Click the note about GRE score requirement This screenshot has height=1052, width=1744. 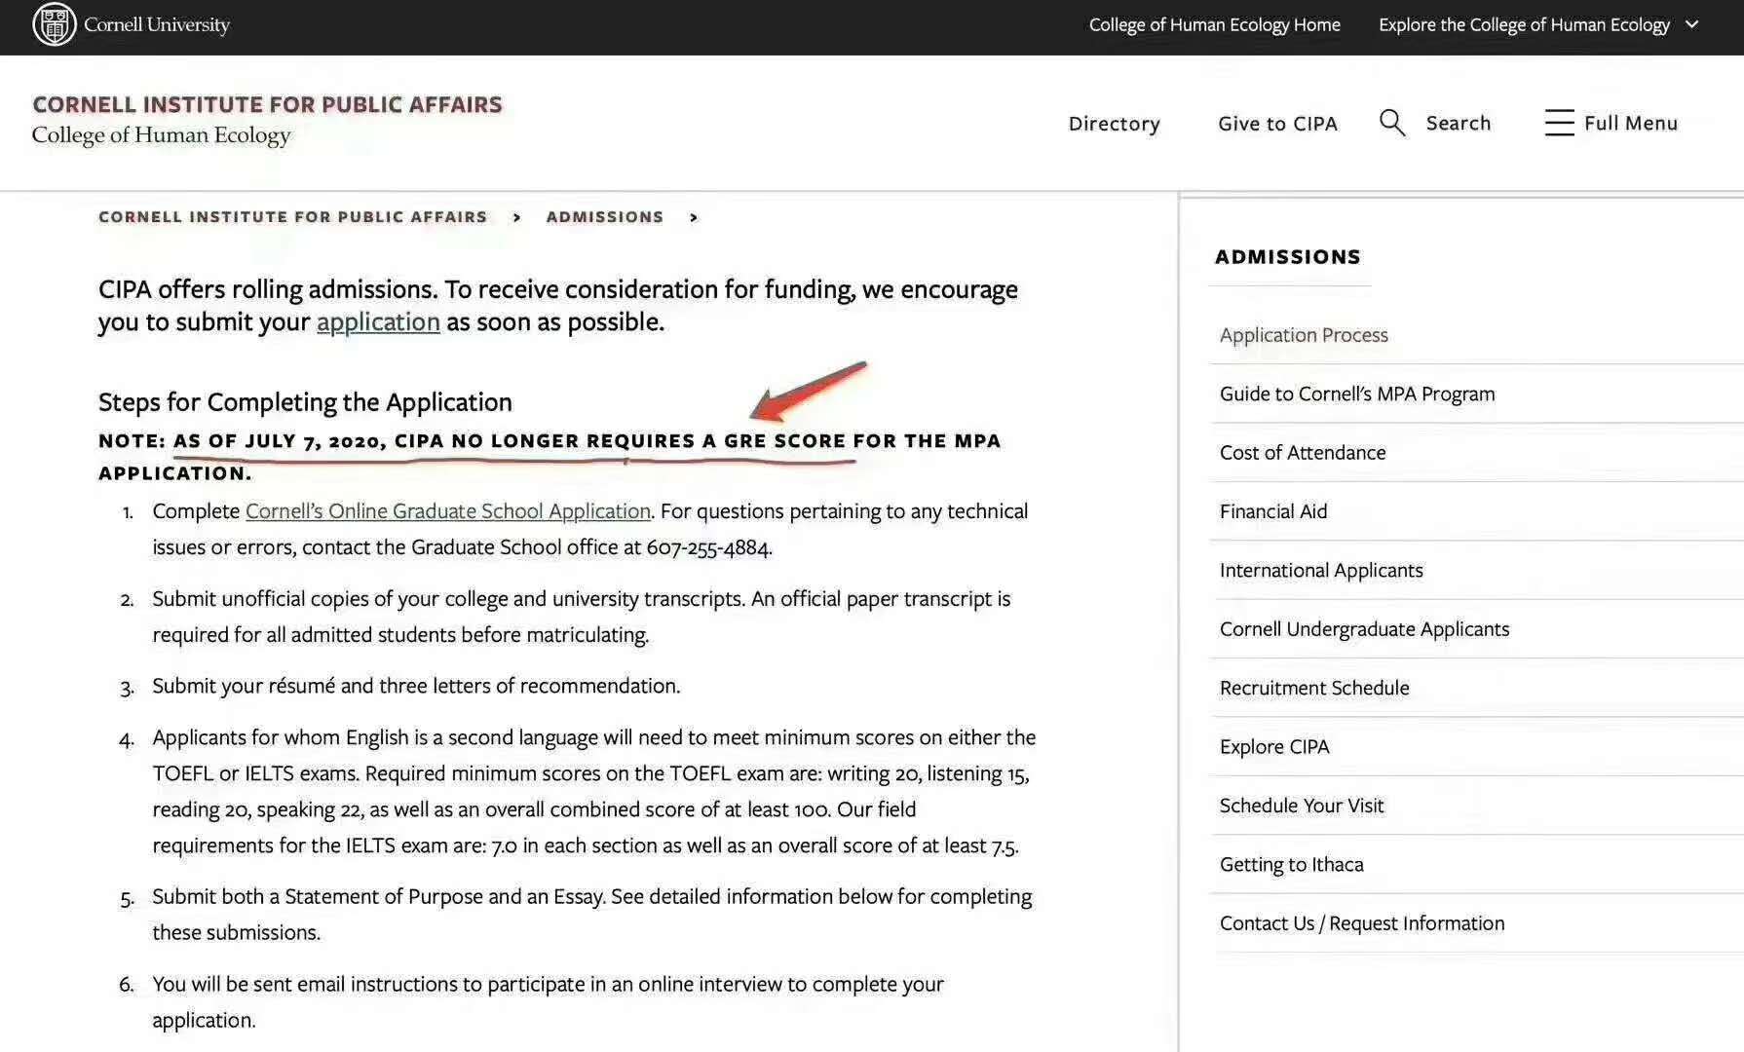(x=550, y=457)
